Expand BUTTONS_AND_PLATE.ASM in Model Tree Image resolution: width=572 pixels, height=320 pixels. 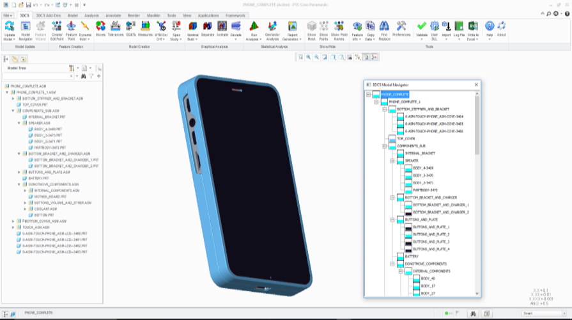(x=19, y=172)
